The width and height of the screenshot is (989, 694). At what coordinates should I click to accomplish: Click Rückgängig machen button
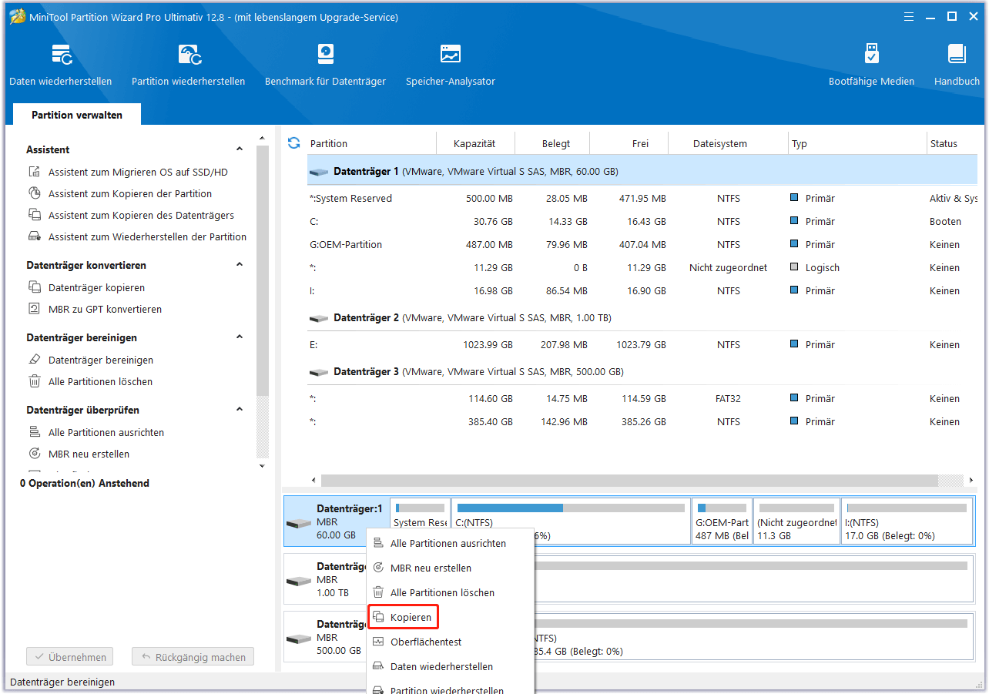click(x=193, y=658)
